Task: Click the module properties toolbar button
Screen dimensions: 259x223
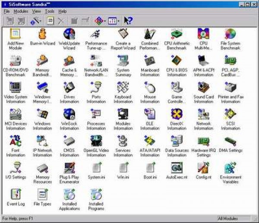Action: 50,21
